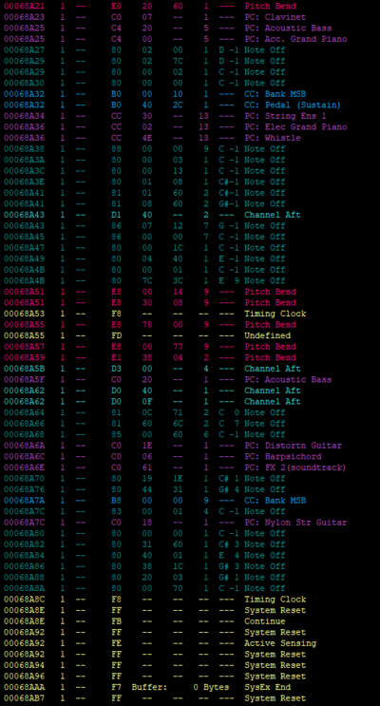
Task: Click the E 9 Note Off row
Action: (x=144, y=280)
